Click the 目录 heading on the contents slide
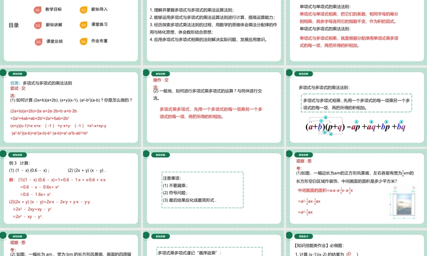The height and width of the screenshot is (256, 427). click(13, 25)
